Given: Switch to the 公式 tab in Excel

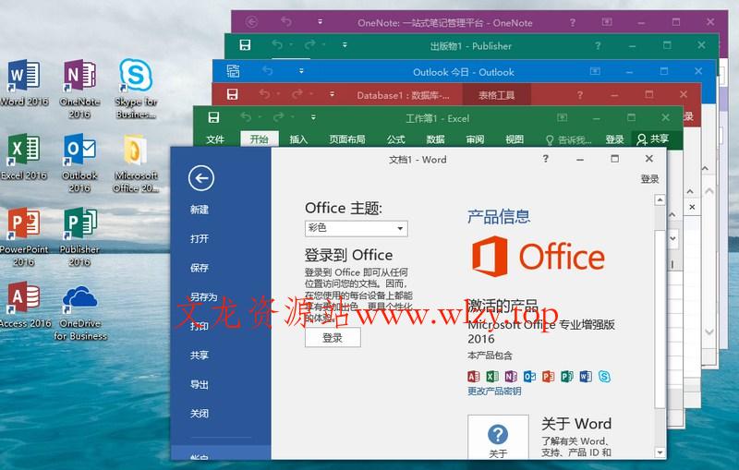Looking at the screenshot, I should pos(396,139).
